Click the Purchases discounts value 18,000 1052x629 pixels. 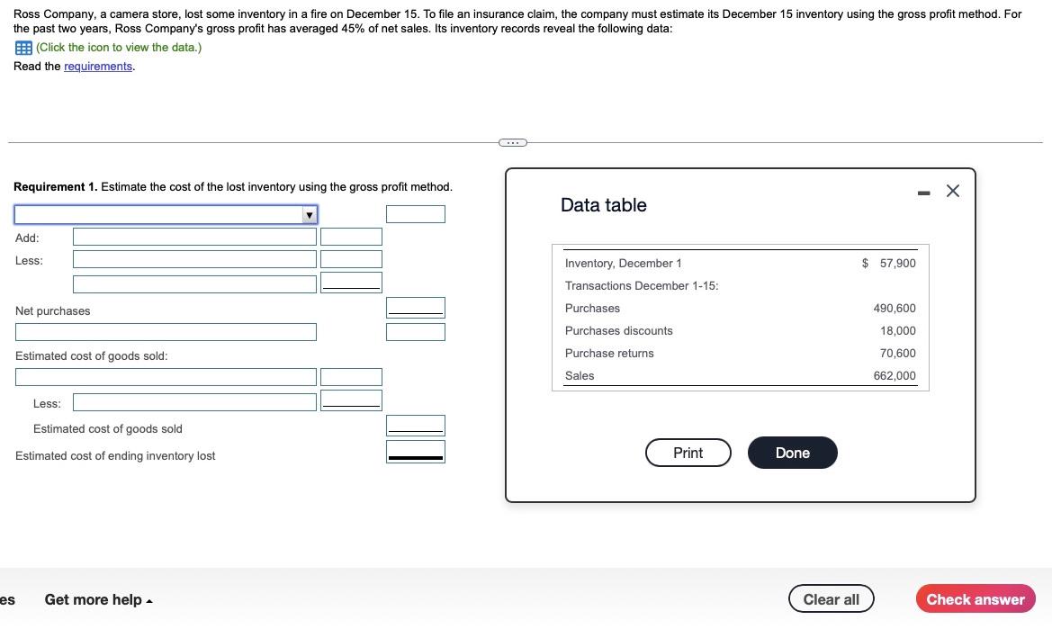click(898, 330)
